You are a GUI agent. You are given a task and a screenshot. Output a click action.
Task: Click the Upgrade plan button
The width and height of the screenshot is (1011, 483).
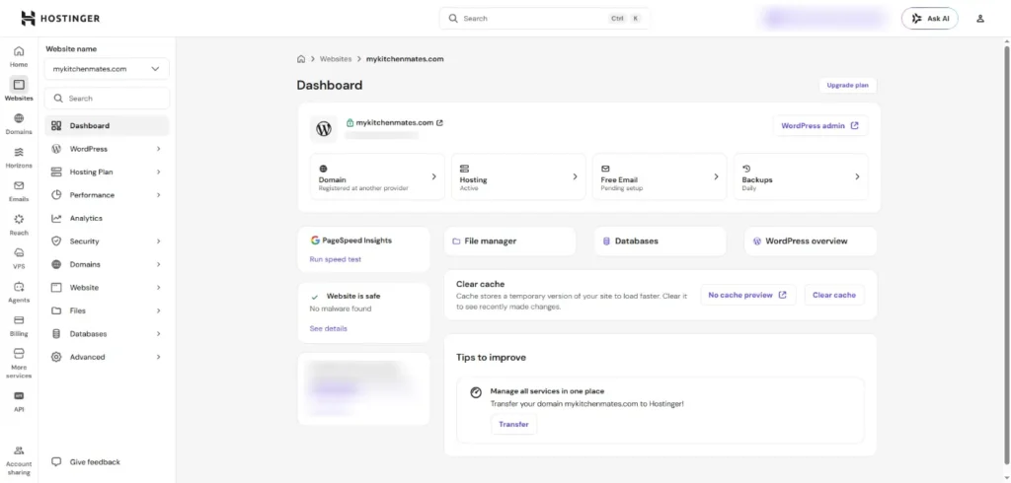[x=847, y=85]
